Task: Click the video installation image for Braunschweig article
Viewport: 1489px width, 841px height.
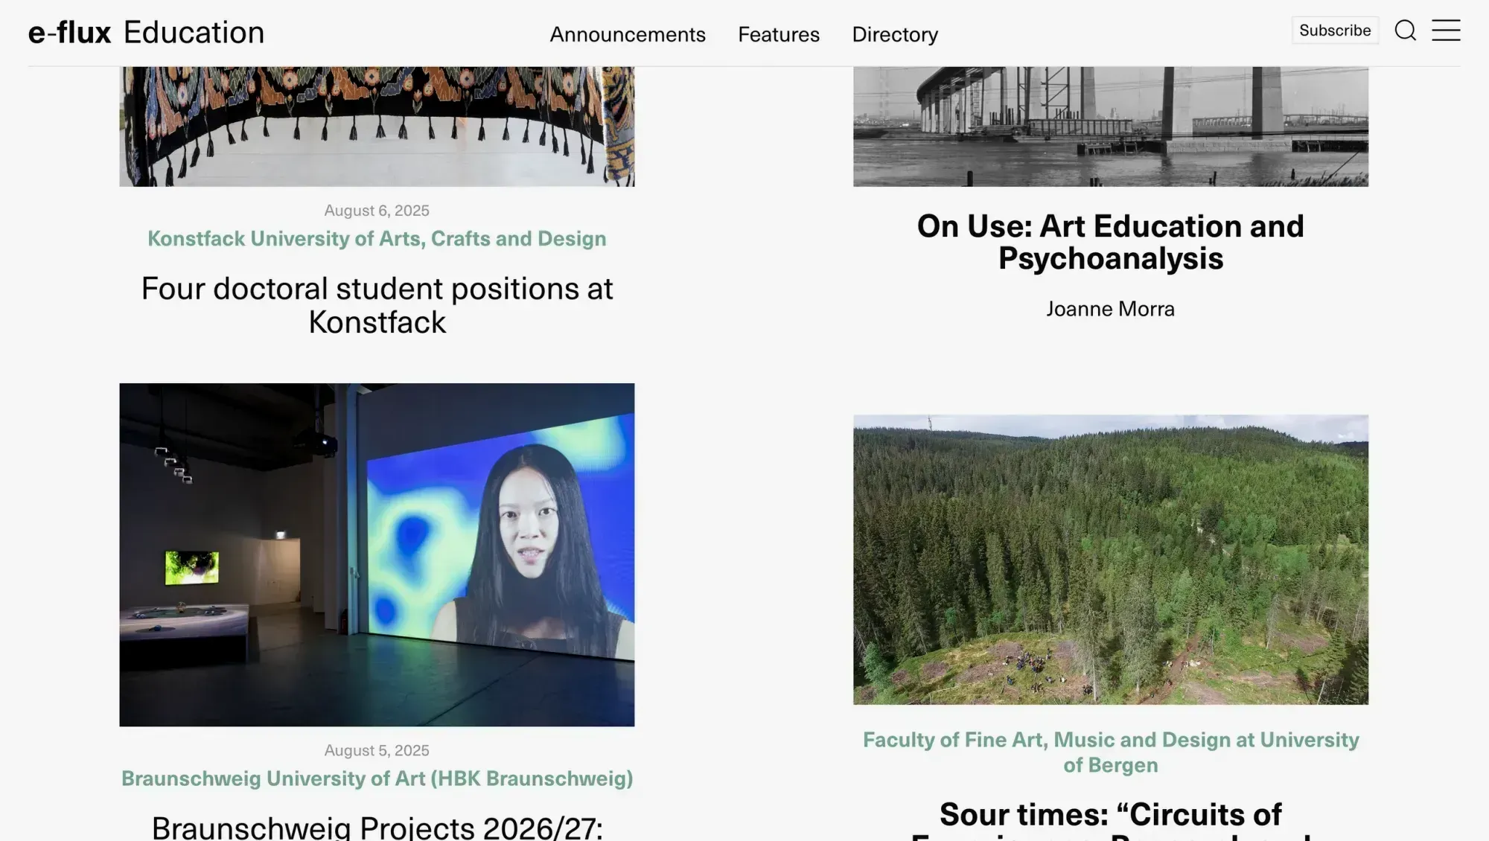Action: (377, 554)
